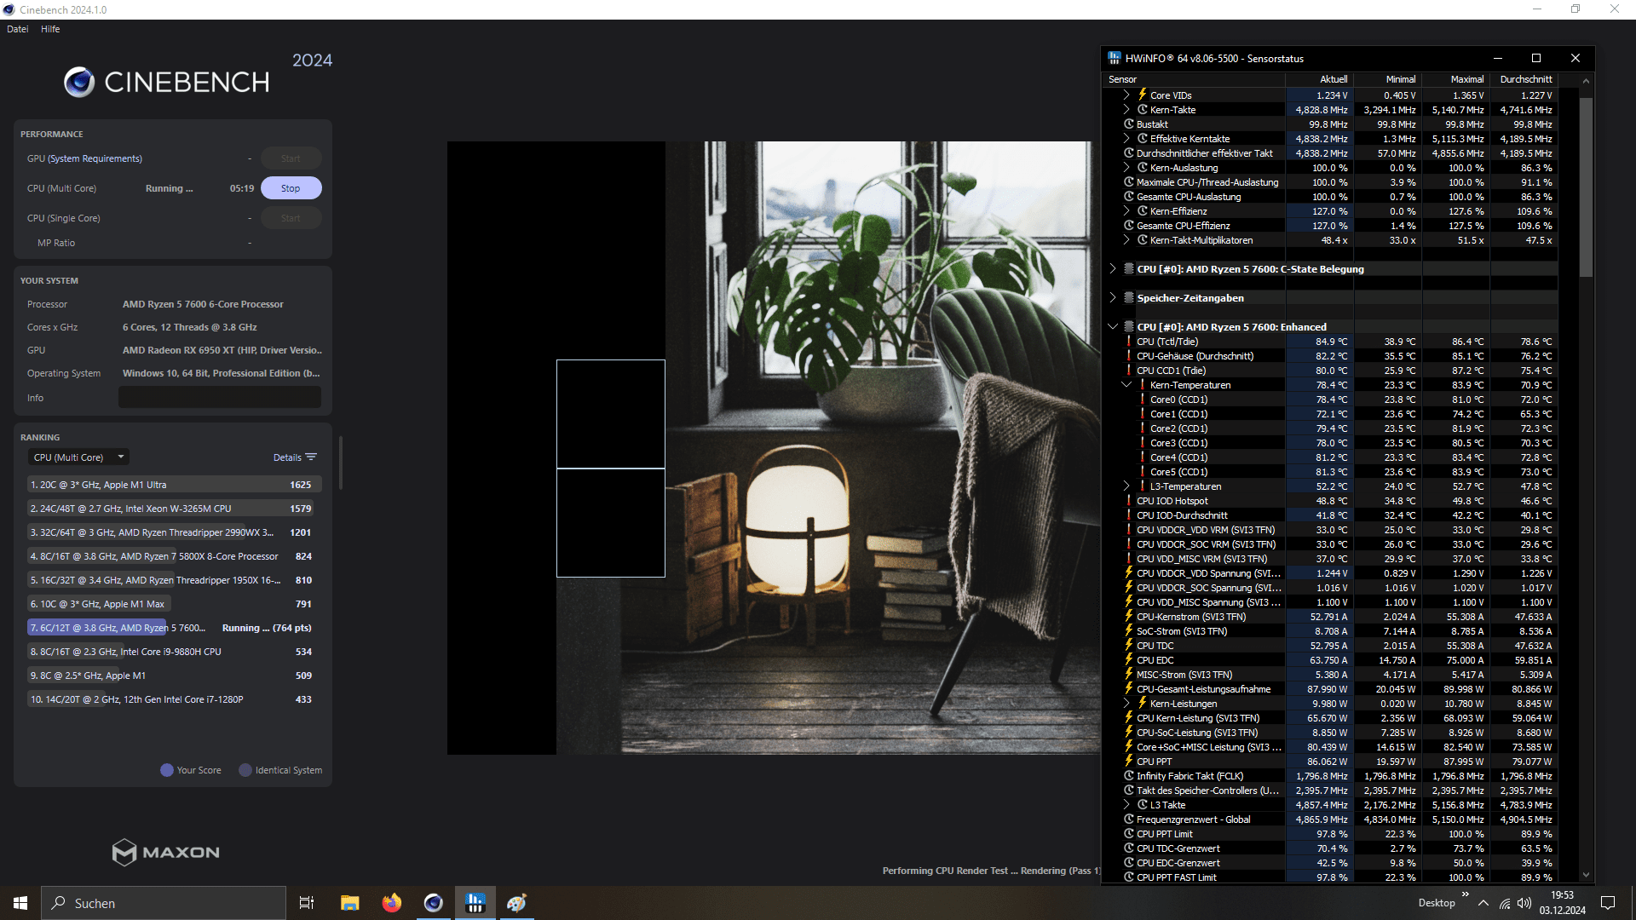Image resolution: width=1636 pixels, height=920 pixels.
Task: Expand the Kern-Takte sensor row
Action: (x=1126, y=110)
